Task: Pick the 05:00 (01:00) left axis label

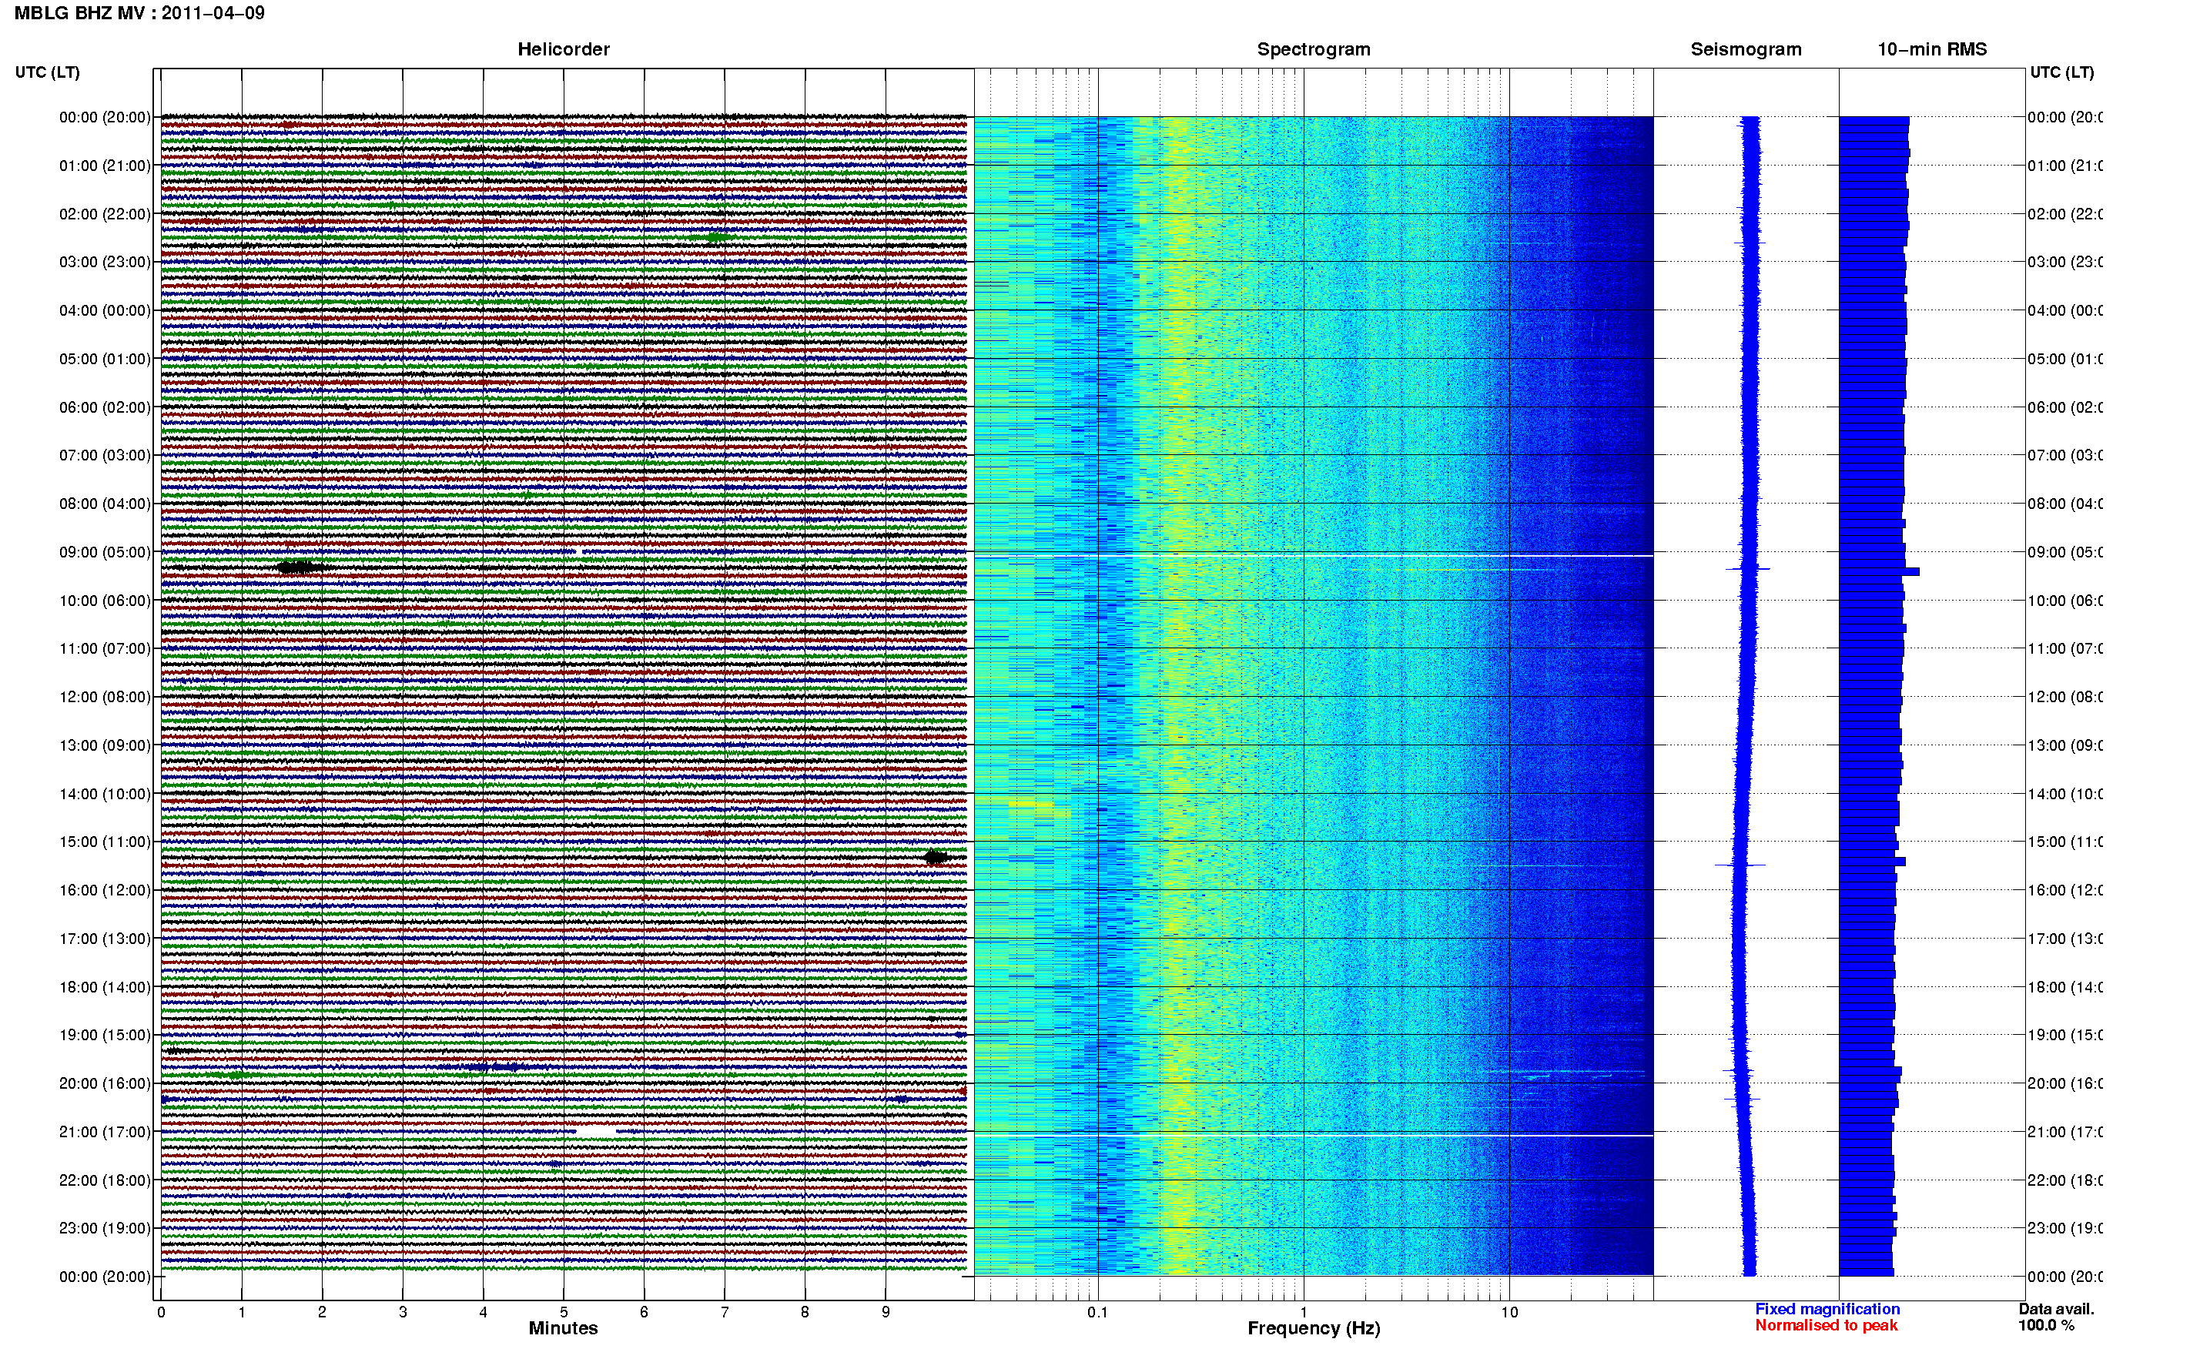Action: click(x=105, y=359)
